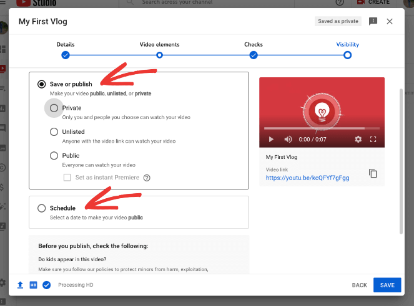This screenshot has height=306, width=414.
Task: Switch to Video elements step
Action: (x=159, y=55)
